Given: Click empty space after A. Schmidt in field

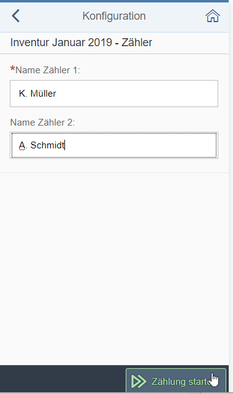Looking at the screenshot, I should point(142,145).
